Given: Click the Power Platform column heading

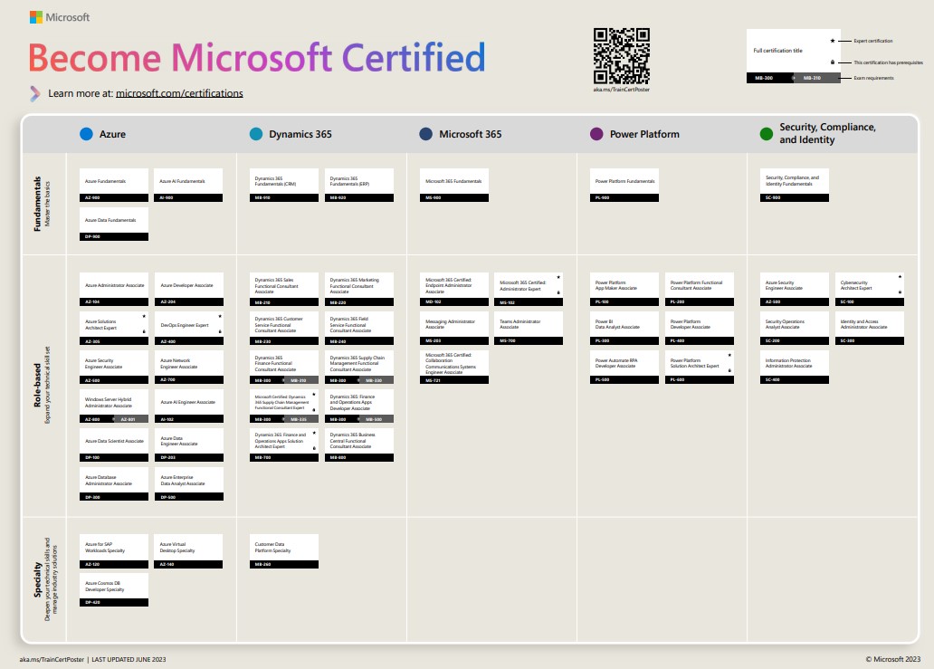Looking at the screenshot, I should pos(644,134).
